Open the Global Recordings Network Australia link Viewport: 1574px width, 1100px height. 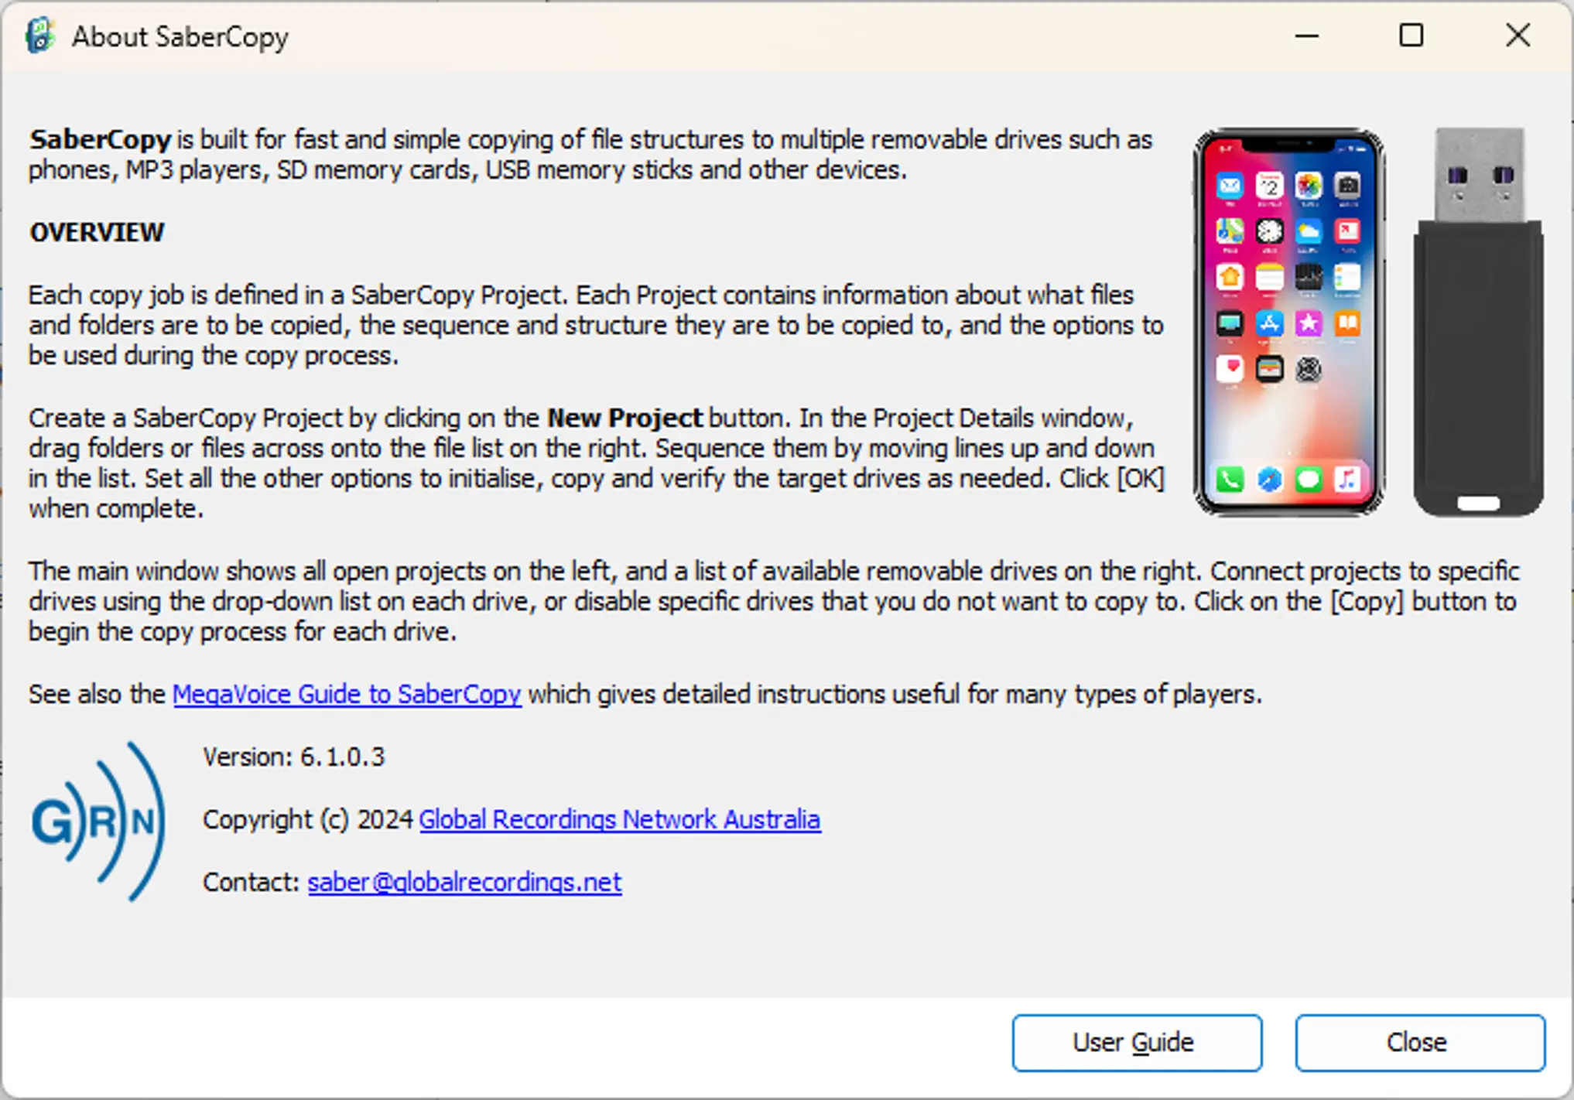[x=620, y=819]
